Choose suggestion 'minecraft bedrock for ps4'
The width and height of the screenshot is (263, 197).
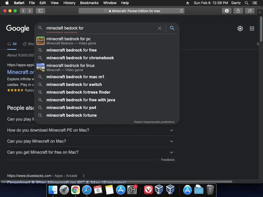(107, 108)
